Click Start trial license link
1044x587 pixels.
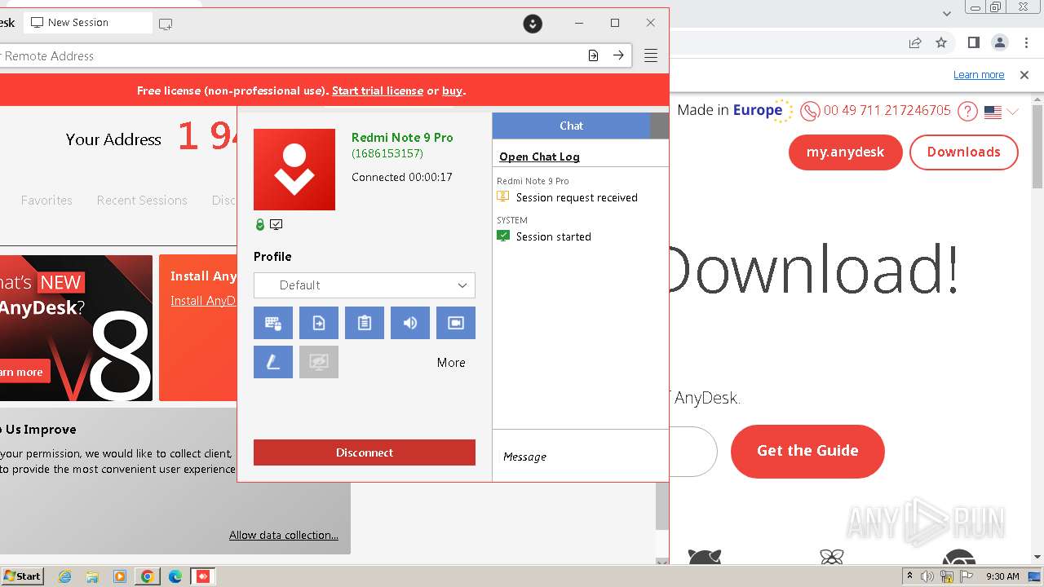point(378,90)
